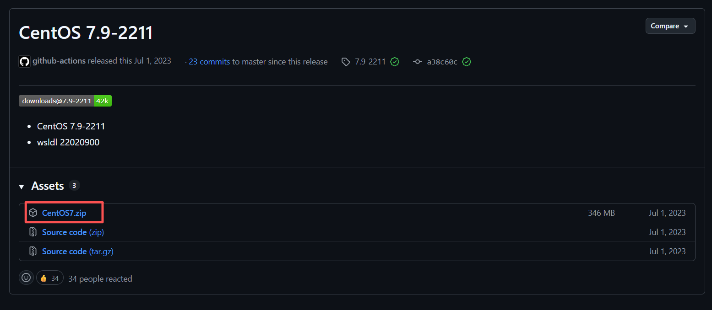Image resolution: width=712 pixels, height=310 pixels.
Task: Click the 34 people reacted text
Action: tap(100, 278)
